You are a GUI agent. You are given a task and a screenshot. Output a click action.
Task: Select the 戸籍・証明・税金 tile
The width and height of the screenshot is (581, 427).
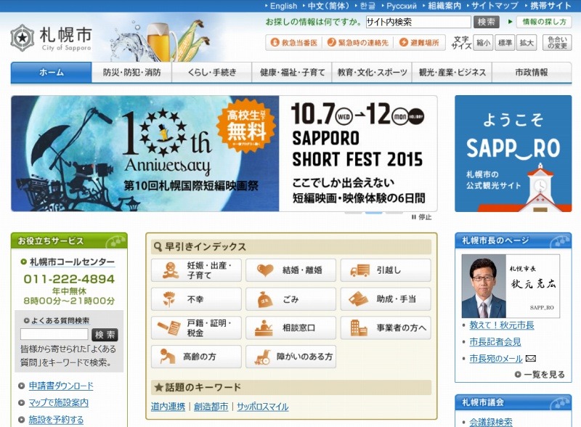[x=196, y=328]
